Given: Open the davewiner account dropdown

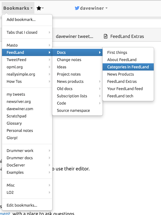Looking at the screenshot, I should tap(91, 8).
